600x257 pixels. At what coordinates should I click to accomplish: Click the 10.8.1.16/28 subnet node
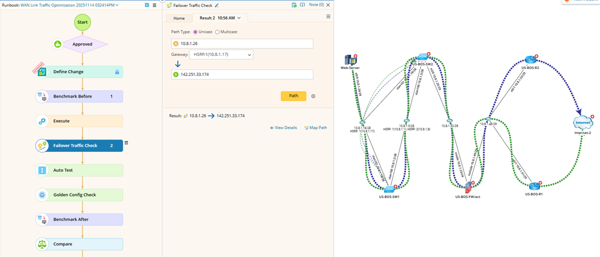[x=361, y=122]
